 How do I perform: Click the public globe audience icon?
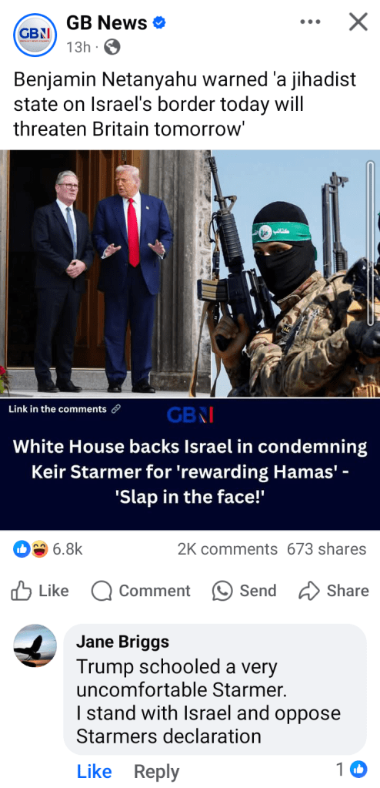(112, 47)
